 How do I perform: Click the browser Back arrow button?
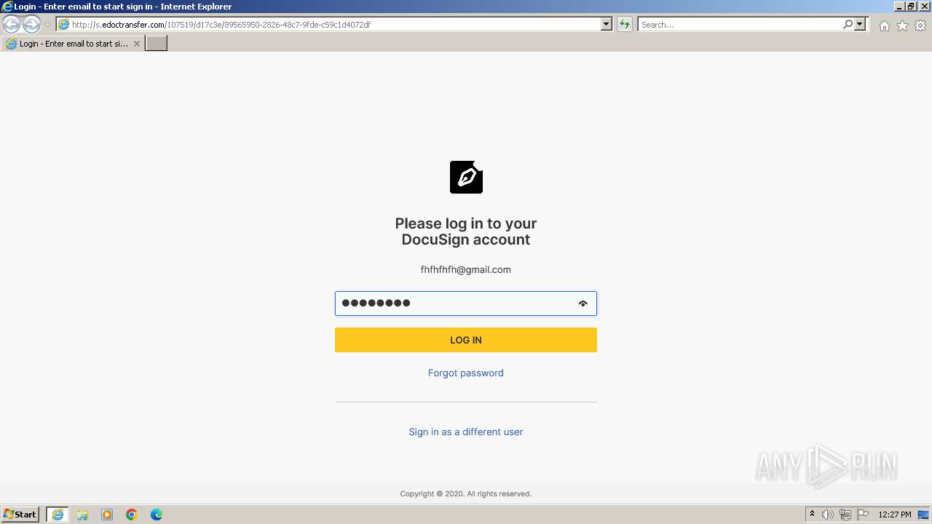coord(11,25)
